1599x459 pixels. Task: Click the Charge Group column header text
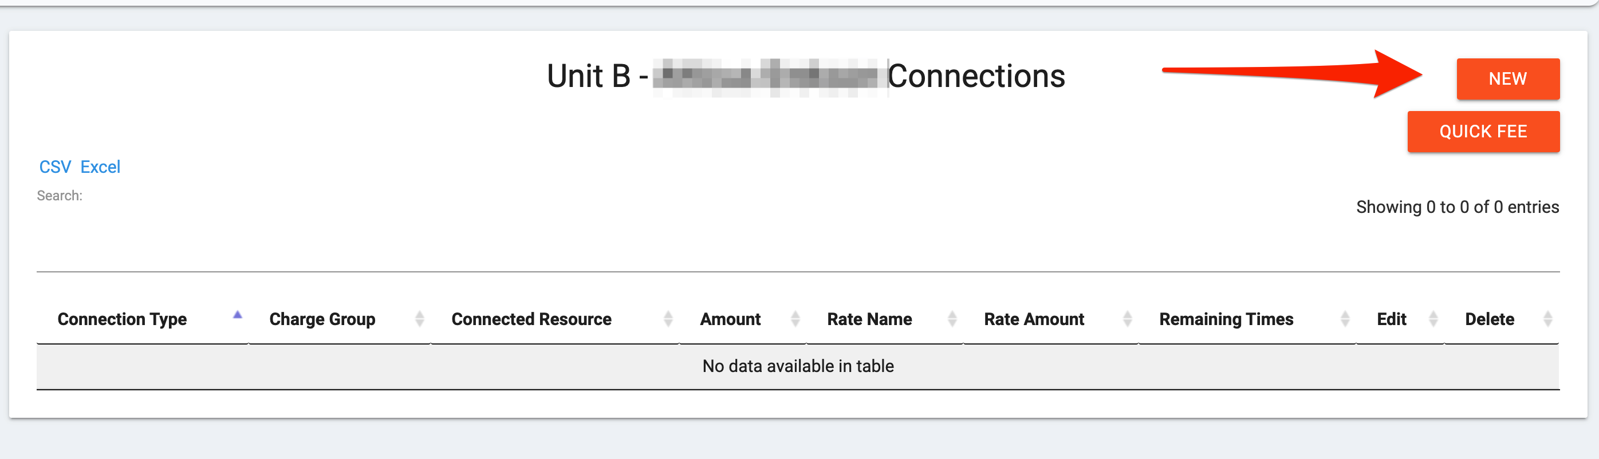(322, 319)
